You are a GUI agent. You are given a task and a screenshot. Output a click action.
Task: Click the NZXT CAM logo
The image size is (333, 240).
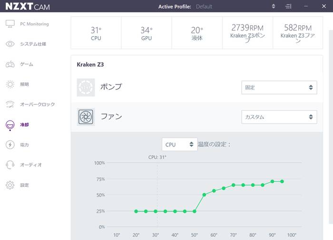pyautogui.click(x=28, y=6)
